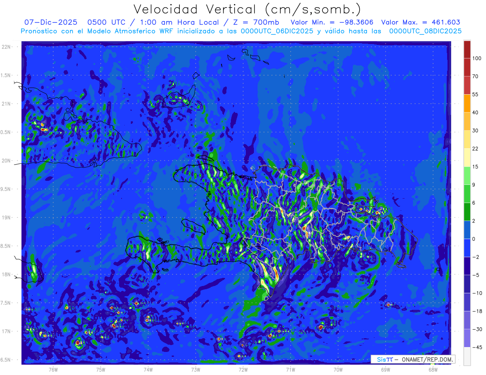Click the longitude label "69W"
The width and height of the screenshot is (486, 375).
pyautogui.click(x=386, y=370)
